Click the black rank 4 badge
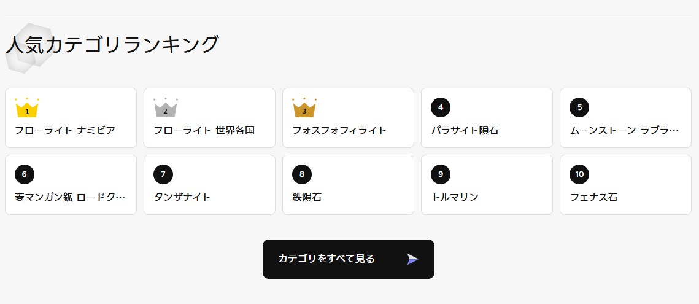 click(441, 107)
